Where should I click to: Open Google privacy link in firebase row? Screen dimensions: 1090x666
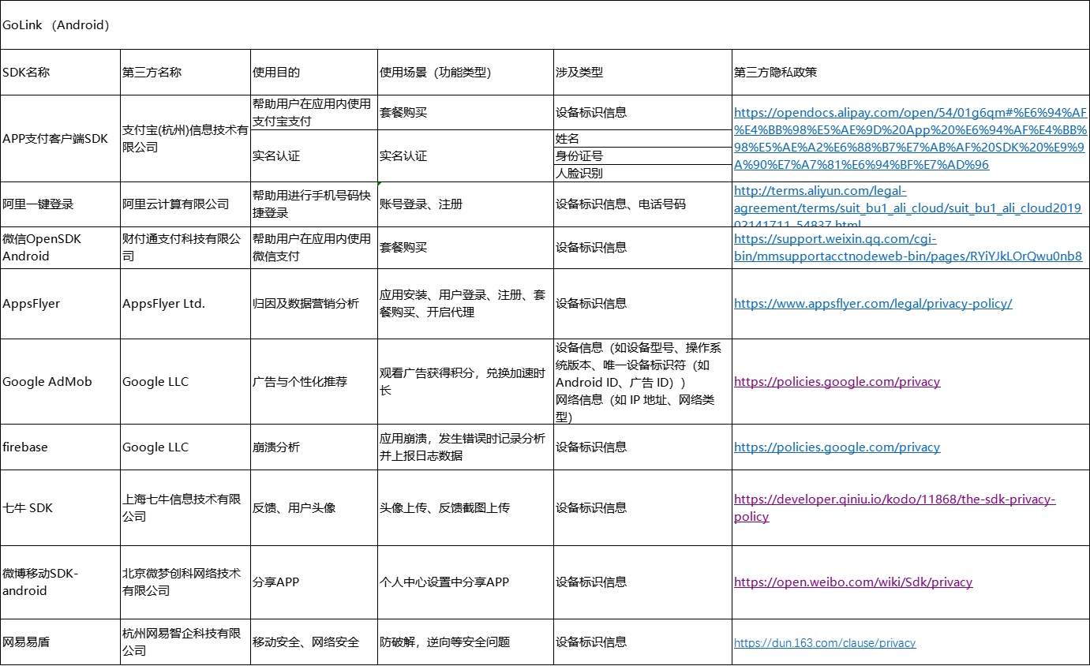[837, 447]
